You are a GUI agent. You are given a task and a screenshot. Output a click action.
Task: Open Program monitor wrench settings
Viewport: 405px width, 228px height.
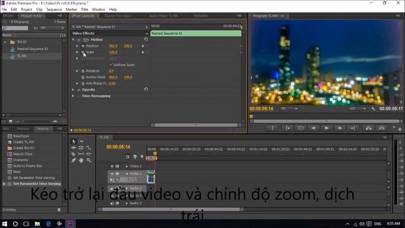pyautogui.click(x=373, y=109)
